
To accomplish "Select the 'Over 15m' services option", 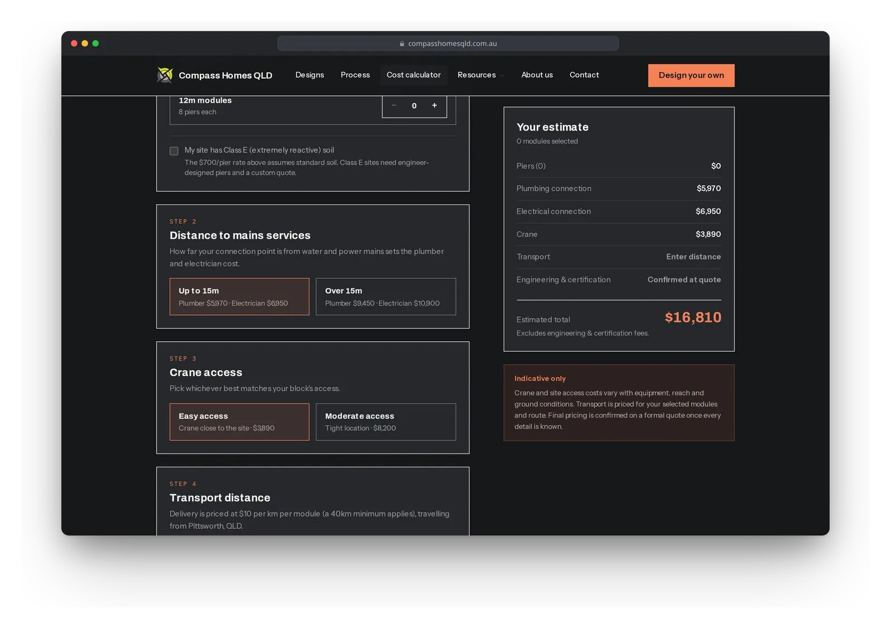I will click(x=386, y=297).
